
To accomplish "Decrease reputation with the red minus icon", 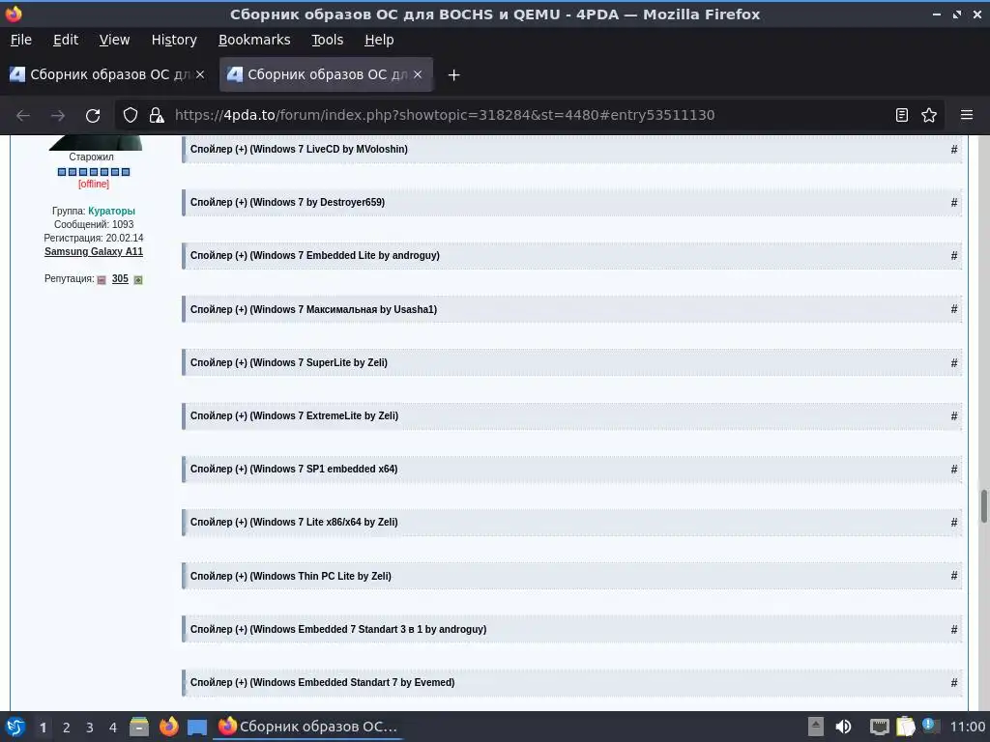I will point(102,279).
